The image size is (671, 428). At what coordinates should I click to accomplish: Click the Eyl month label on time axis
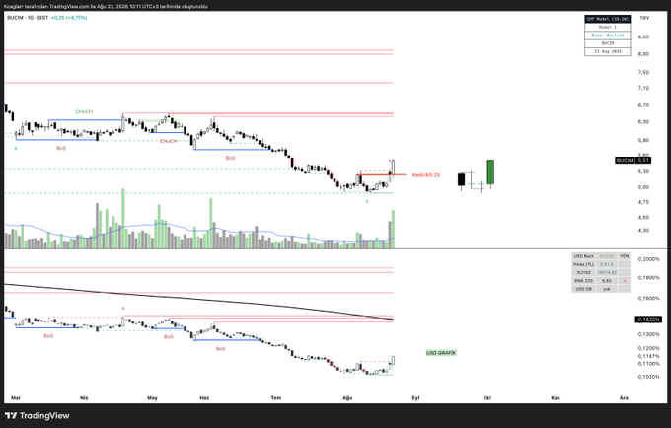click(x=415, y=398)
